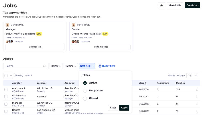Open the more options menu for Manager row
205x115 pixels.
pos(196,104)
